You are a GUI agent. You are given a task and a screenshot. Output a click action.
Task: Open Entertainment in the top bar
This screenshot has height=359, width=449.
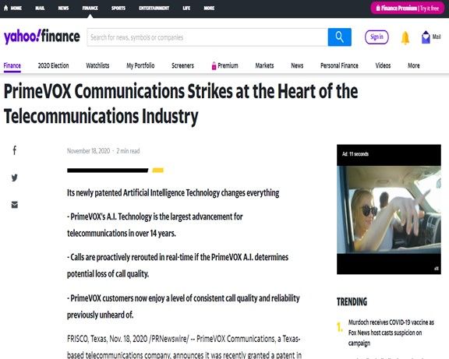(x=154, y=9)
